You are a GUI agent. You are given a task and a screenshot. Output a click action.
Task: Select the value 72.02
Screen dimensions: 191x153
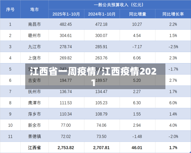pyautogui.click(x=66, y=137)
